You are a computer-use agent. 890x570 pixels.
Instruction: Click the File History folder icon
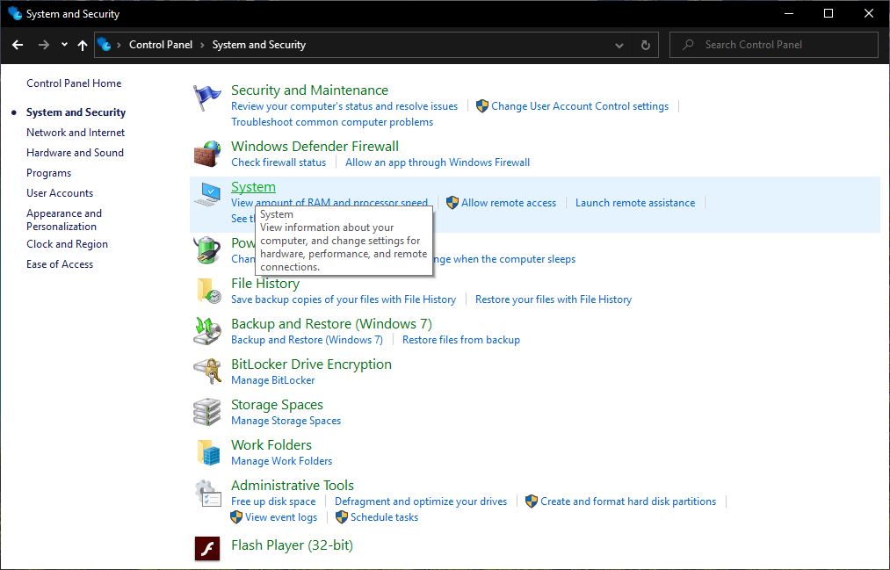(207, 291)
